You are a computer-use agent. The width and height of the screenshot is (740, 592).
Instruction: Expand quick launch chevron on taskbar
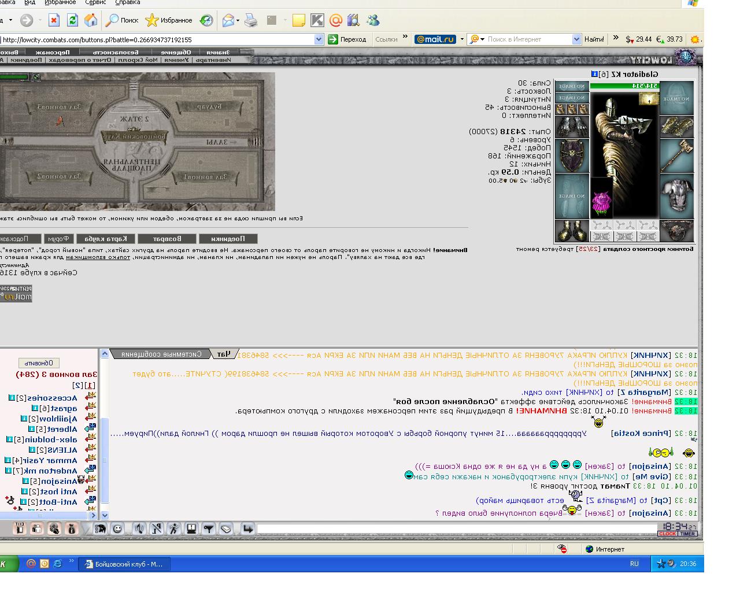(72, 561)
